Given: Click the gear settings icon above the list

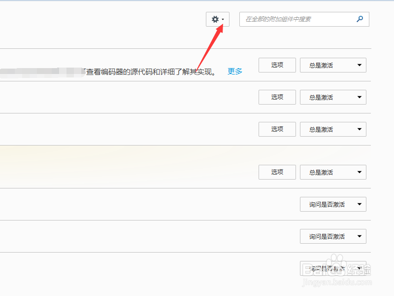Looking at the screenshot, I should coord(215,19).
